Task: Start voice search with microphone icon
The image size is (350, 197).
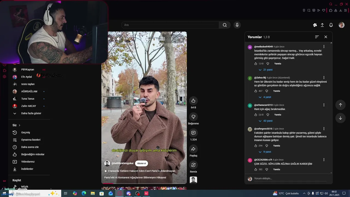Action: click(237, 25)
